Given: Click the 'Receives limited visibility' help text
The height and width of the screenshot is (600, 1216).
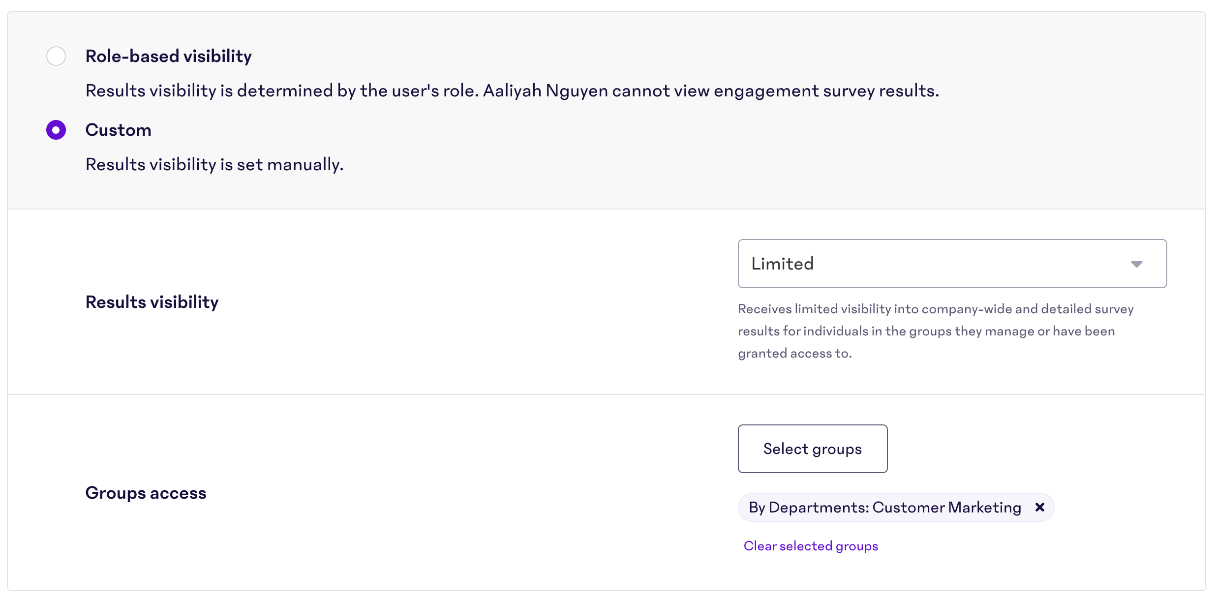Looking at the screenshot, I should 936,331.
